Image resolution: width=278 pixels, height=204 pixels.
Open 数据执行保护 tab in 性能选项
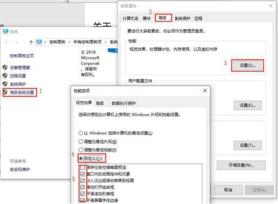pos(124,103)
